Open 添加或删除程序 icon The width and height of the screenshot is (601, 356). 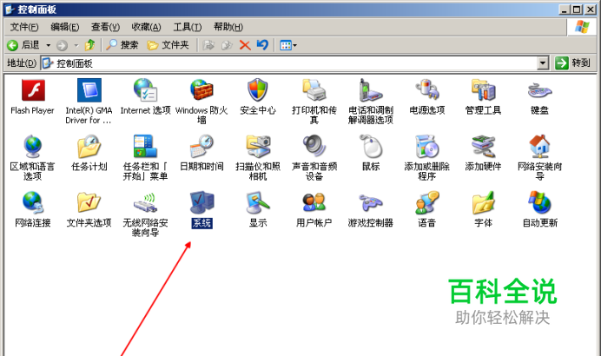coord(427,147)
